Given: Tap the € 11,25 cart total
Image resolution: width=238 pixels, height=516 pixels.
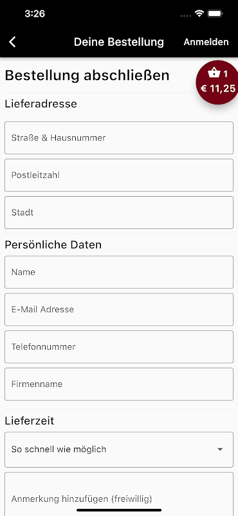Looking at the screenshot, I should click(x=218, y=88).
